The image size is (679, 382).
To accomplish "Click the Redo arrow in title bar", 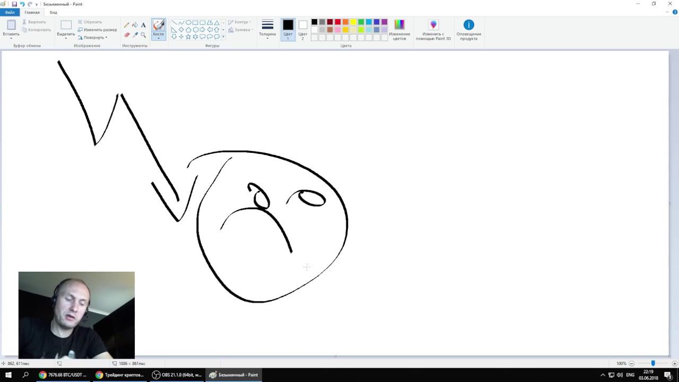I will point(30,4).
